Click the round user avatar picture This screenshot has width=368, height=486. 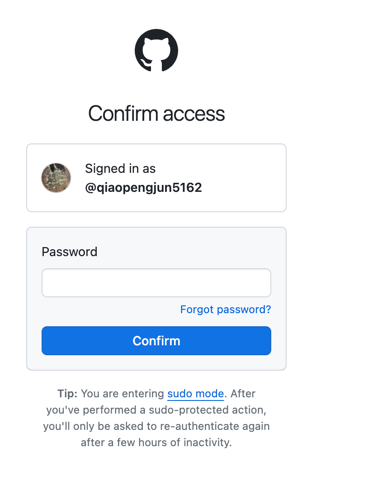click(56, 178)
